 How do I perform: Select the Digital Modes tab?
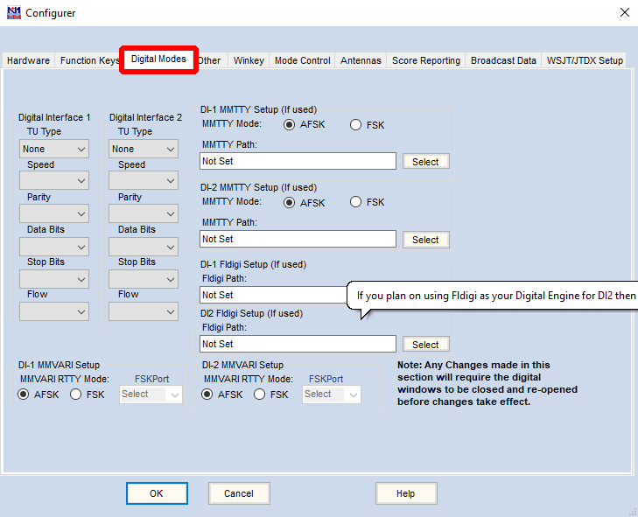[158, 59]
